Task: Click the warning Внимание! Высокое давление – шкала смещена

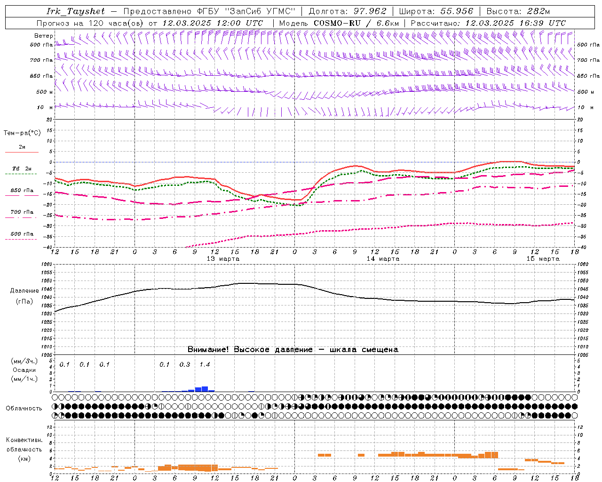Action: 293,350
